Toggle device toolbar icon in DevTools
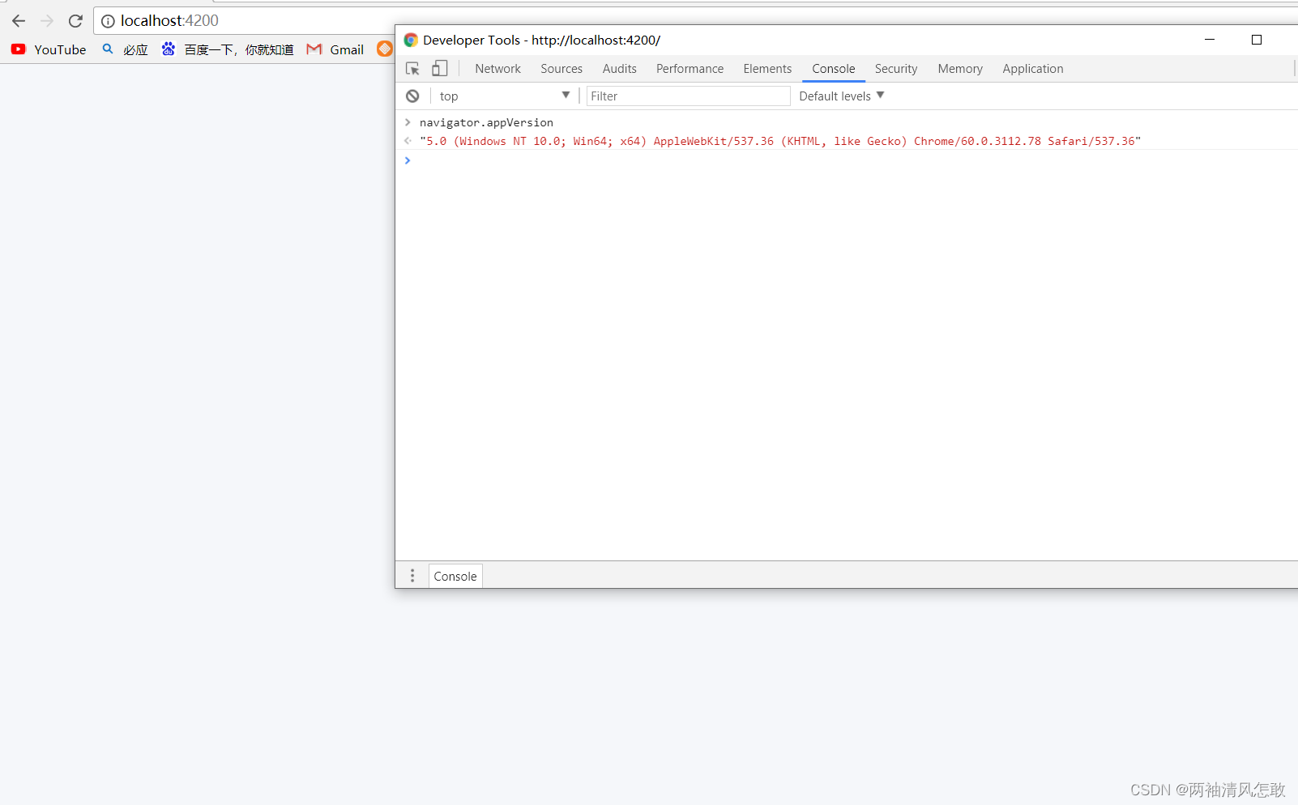Image resolution: width=1298 pixels, height=805 pixels. tap(440, 68)
